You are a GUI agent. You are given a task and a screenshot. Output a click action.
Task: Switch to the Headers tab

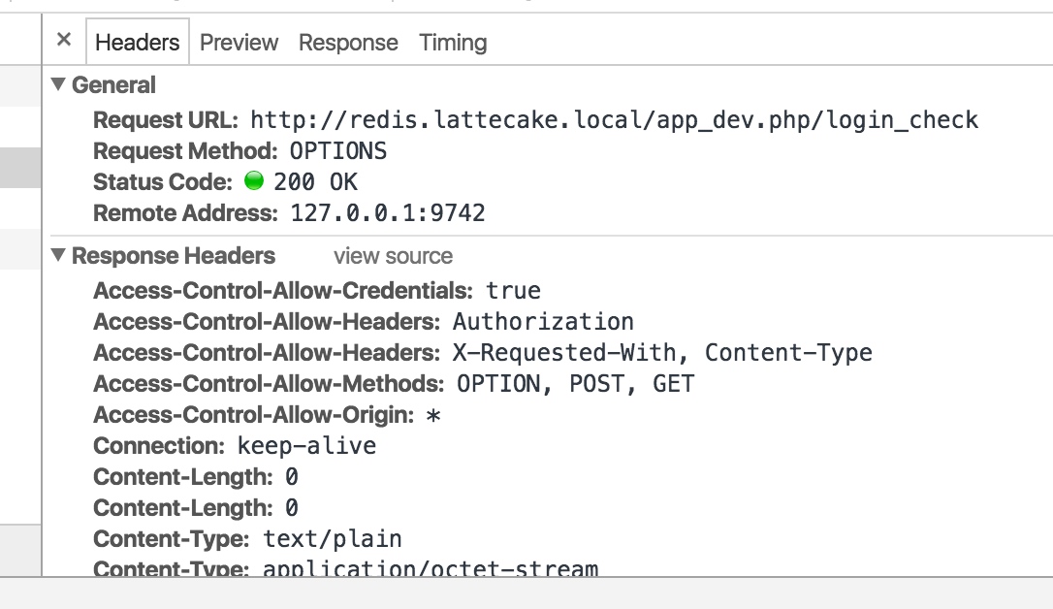tap(138, 43)
